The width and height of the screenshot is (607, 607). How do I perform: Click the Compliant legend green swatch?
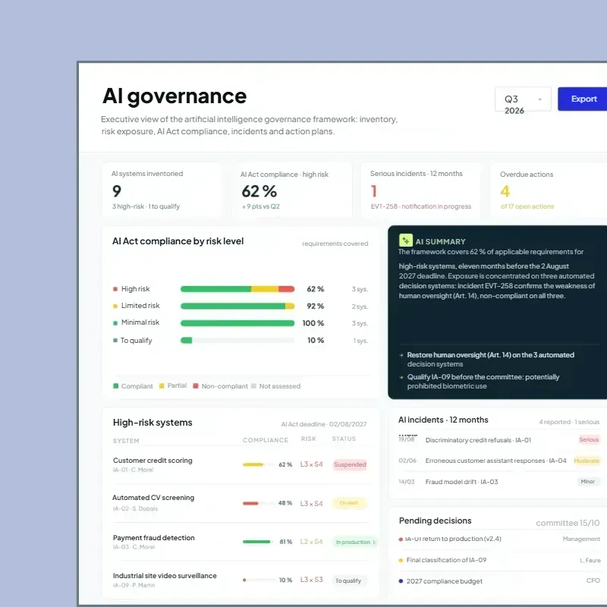115,386
